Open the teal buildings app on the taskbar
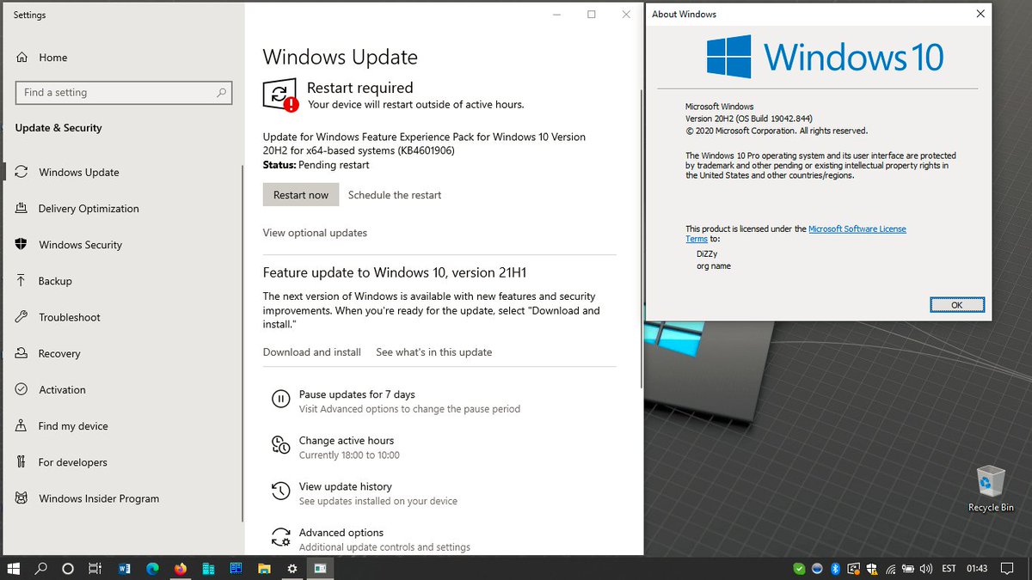The image size is (1032, 580). pos(208,569)
